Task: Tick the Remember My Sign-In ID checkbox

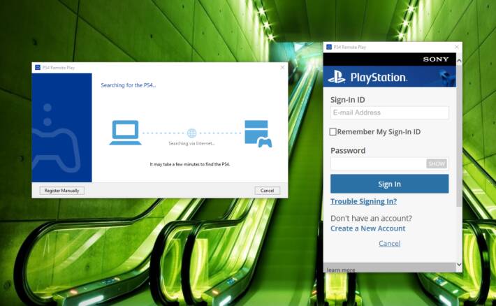Action: (333, 131)
